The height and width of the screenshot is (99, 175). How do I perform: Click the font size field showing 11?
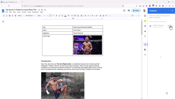click(x=50, y=16)
